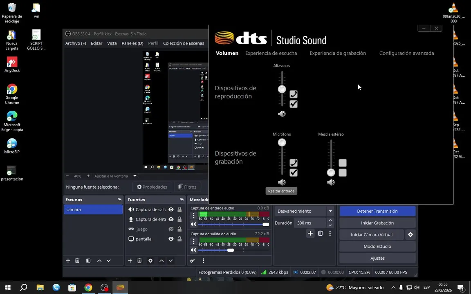Switch to Experiencia de grabación tab
This screenshot has width=471, height=294.
(x=338, y=53)
